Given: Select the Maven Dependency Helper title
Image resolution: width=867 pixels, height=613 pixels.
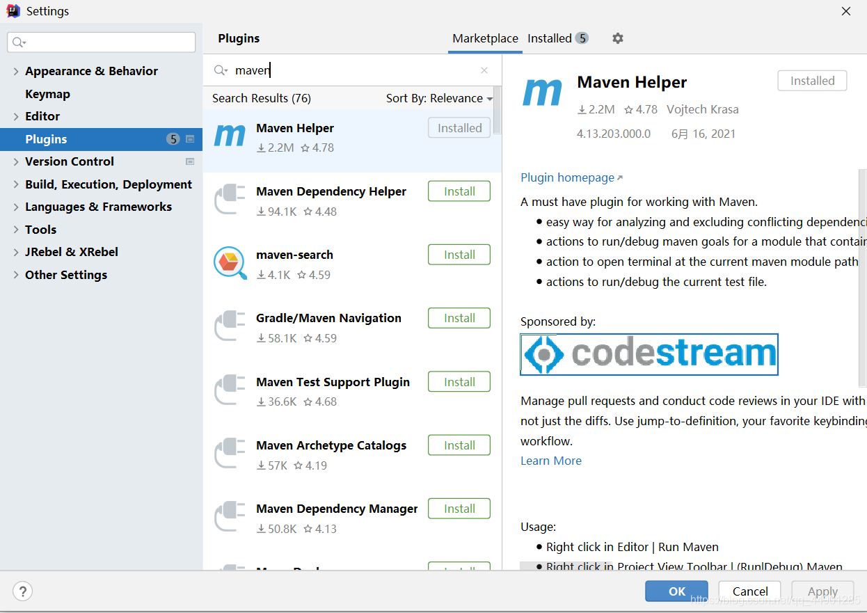Looking at the screenshot, I should [331, 191].
